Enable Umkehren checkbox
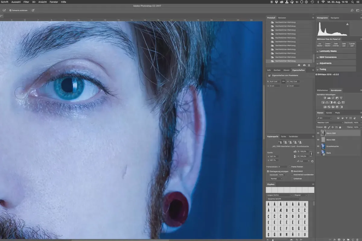Screen dimensions: 362x241 [292, 179]
